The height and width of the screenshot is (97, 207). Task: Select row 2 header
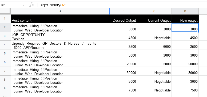click(x=5, y=27)
